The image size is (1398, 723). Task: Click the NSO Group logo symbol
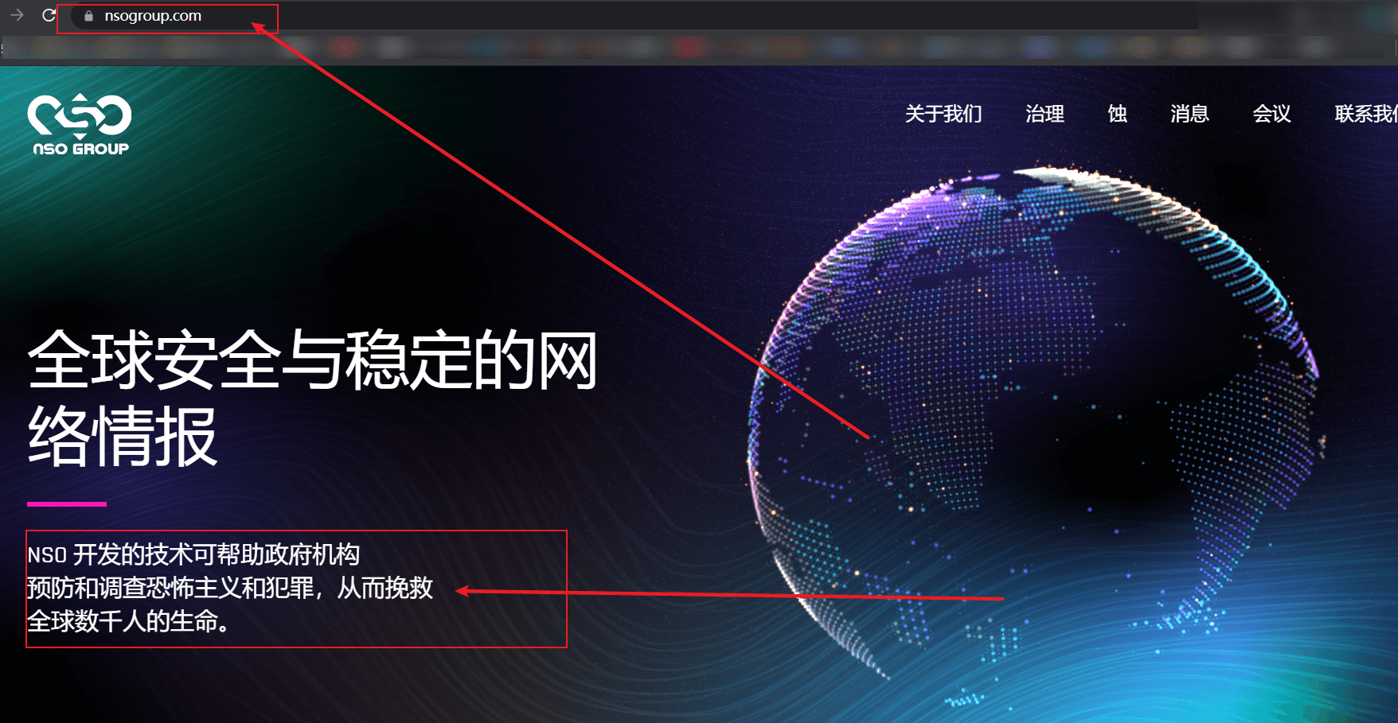point(80,116)
